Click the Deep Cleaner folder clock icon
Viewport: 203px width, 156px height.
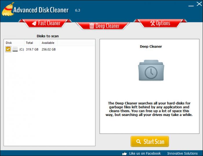coord(151,70)
